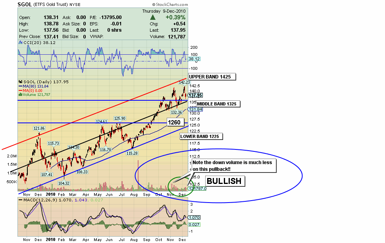Click the 116.78 low price label

point(106,149)
